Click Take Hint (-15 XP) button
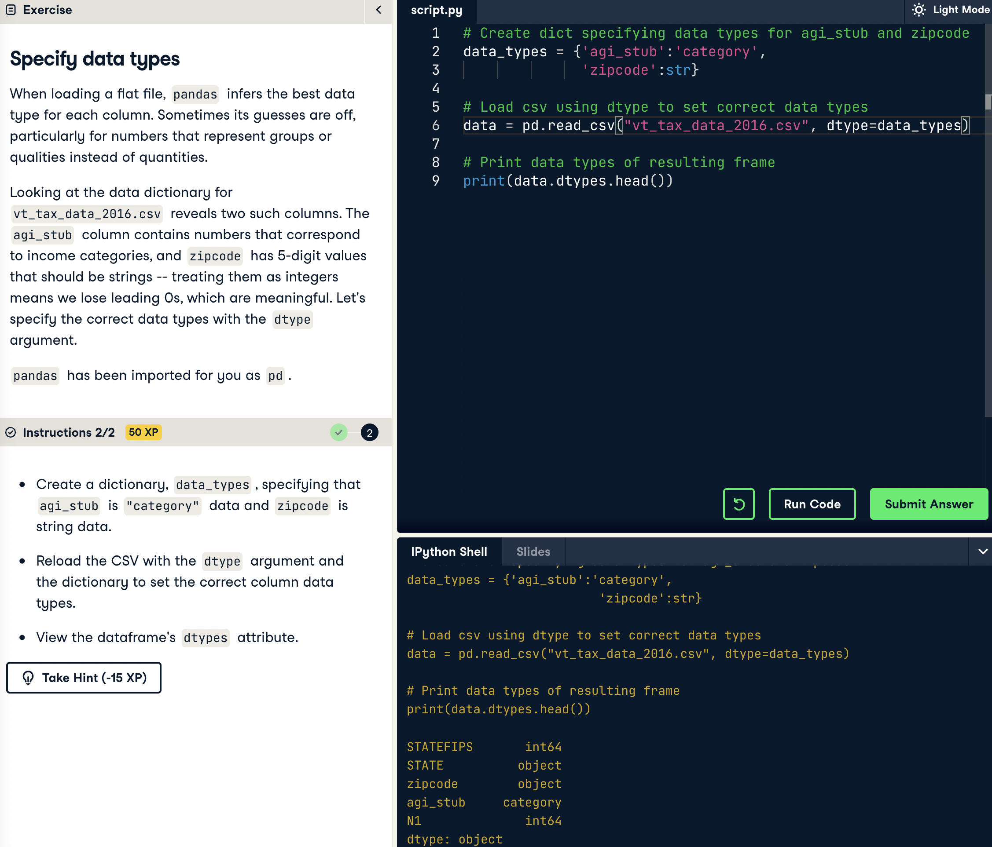The width and height of the screenshot is (992, 847). click(x=84, y=678)
